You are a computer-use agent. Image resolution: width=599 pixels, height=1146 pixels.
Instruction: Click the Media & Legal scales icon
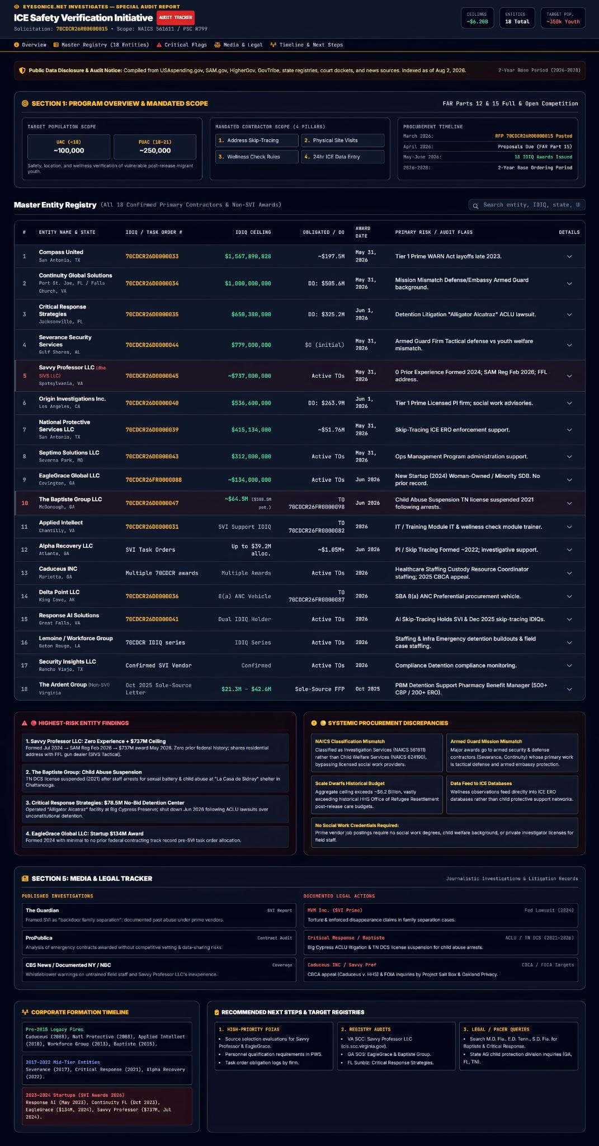coord(217,45)
